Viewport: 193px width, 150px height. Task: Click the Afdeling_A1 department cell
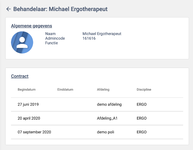(x=108, y=118)
